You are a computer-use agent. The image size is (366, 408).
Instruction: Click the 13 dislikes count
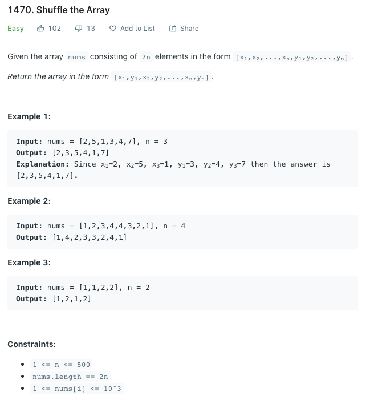[91, 29]
